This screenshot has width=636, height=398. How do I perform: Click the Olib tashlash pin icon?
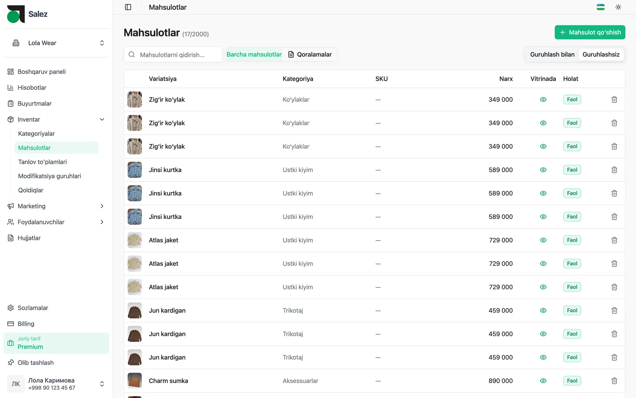11,363
